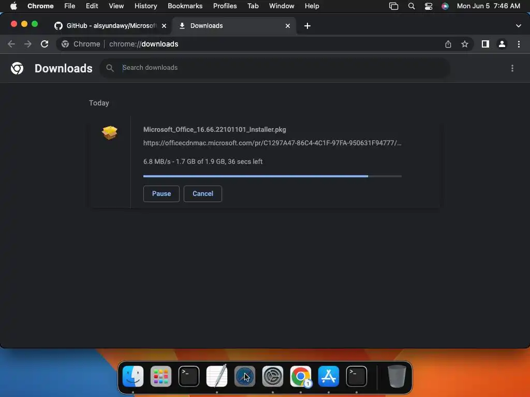Image resolution: width=530 pixels, height=397 pixels.
Task: Open Finder from the Dock
Action: pos(133,376)
